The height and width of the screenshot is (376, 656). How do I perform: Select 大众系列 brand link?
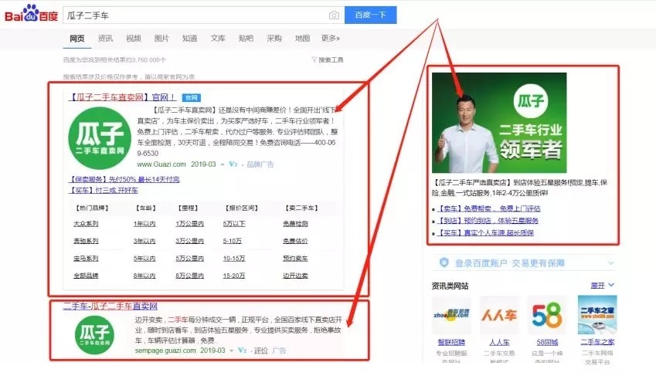86,224
